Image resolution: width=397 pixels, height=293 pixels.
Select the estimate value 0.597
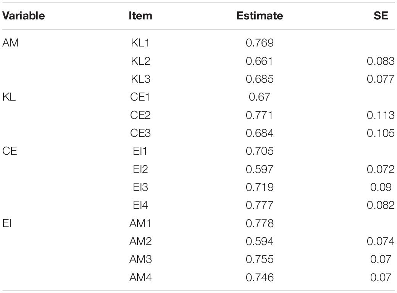(260, 169)
